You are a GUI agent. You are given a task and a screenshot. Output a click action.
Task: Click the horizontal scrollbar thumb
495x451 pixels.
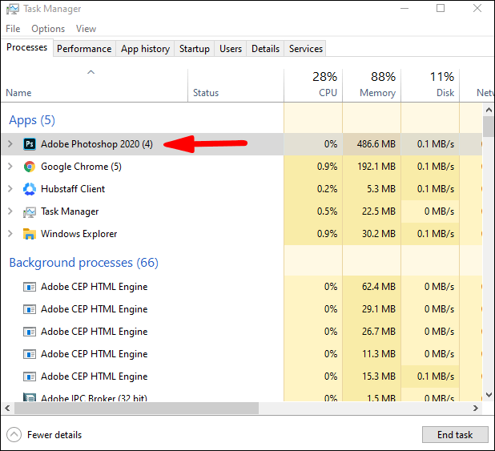136,408
